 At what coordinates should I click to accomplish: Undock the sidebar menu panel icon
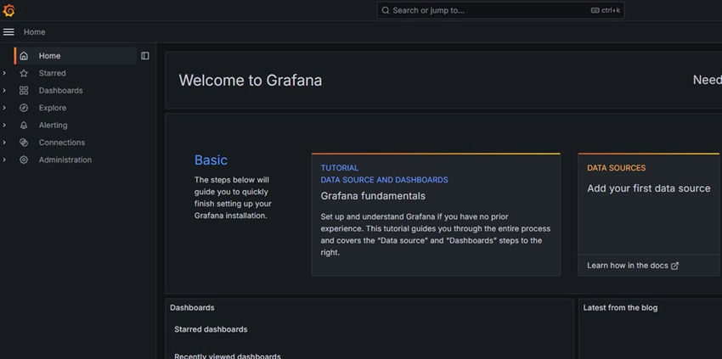pyautogui.click(x=145, y=56)
